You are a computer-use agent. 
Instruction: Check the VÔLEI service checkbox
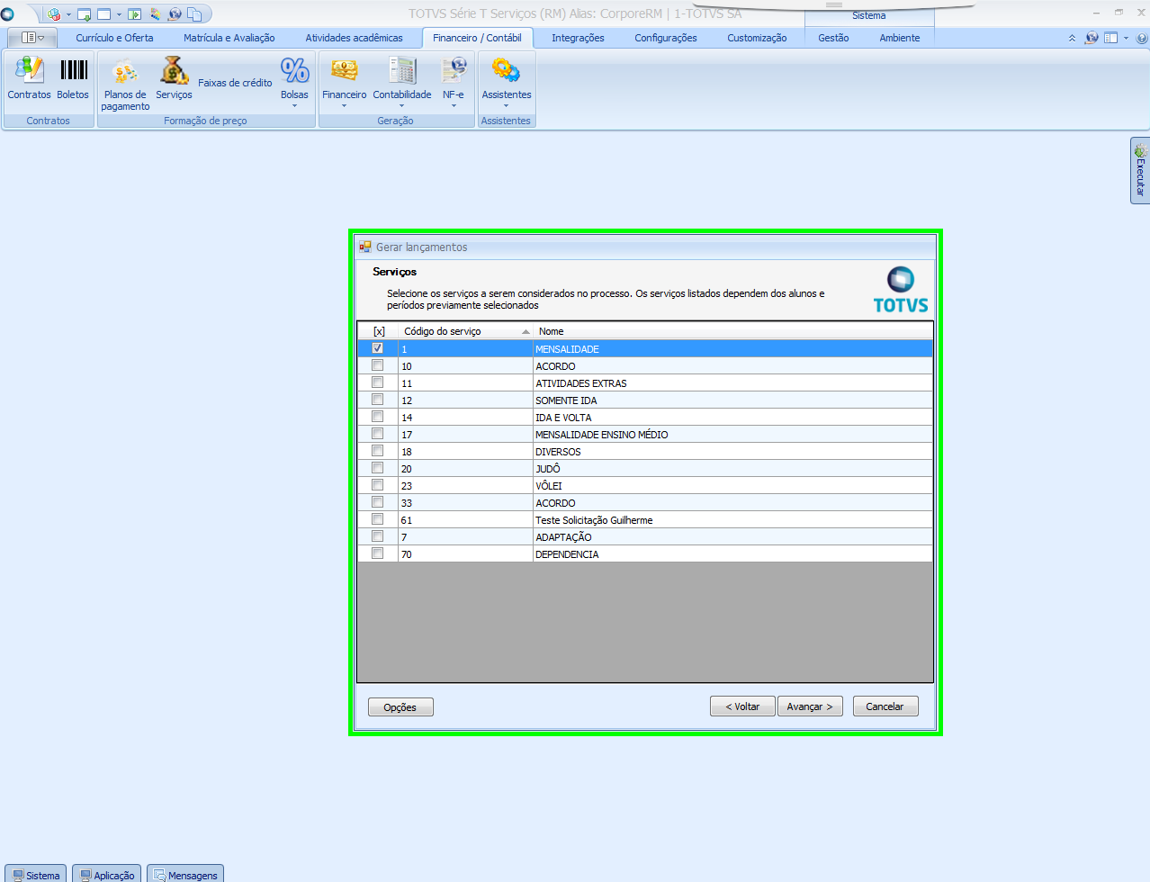pyautogui.click(x=378, y=485)
